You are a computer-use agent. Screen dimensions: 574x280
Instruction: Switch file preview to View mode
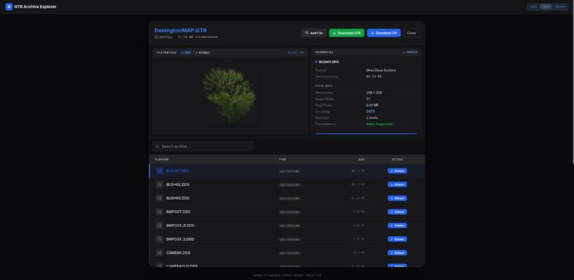coord(186,53)
